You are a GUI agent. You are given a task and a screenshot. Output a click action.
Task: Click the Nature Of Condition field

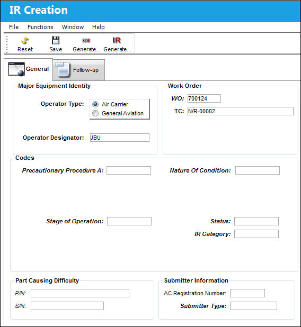(258, 170)
